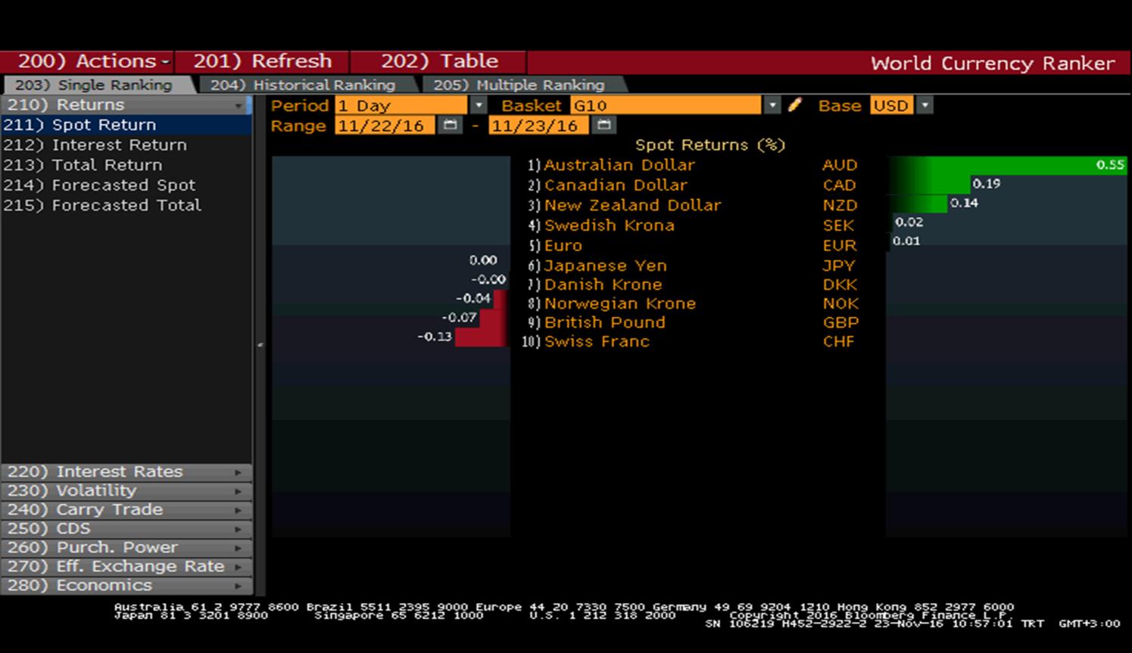Click the 201) Refresh button
1132x653 pixels.
pyautogui.click(x=262, y=61)
